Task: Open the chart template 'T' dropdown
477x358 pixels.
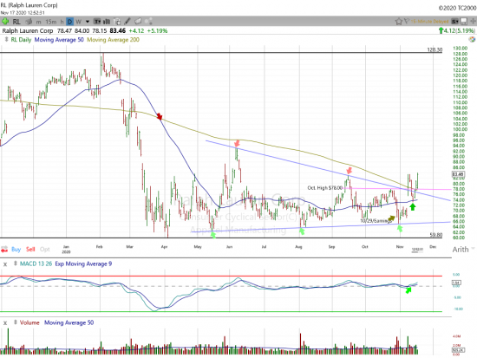Action: tap(97, 22)
